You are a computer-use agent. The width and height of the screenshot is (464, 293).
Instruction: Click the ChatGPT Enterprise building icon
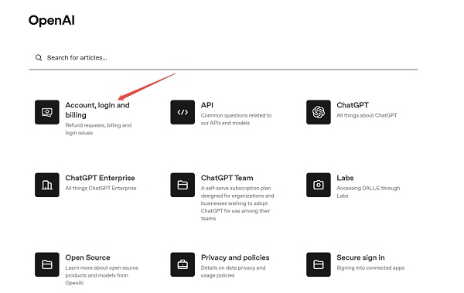tap(46, 185)
